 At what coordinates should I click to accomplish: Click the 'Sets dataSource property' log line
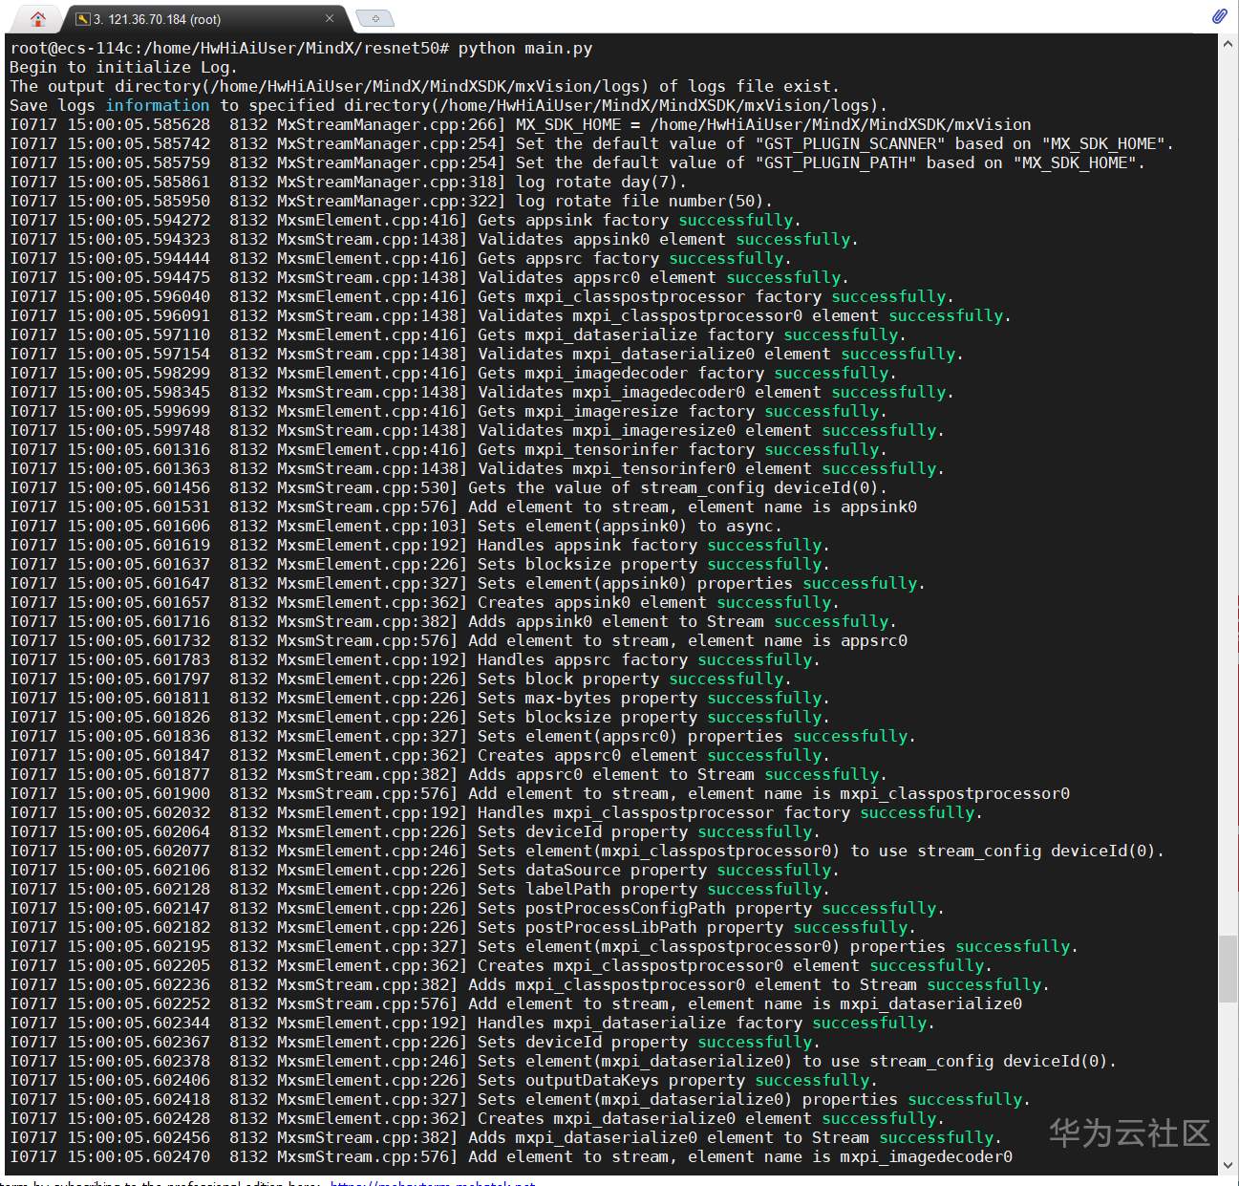point(425,870)
